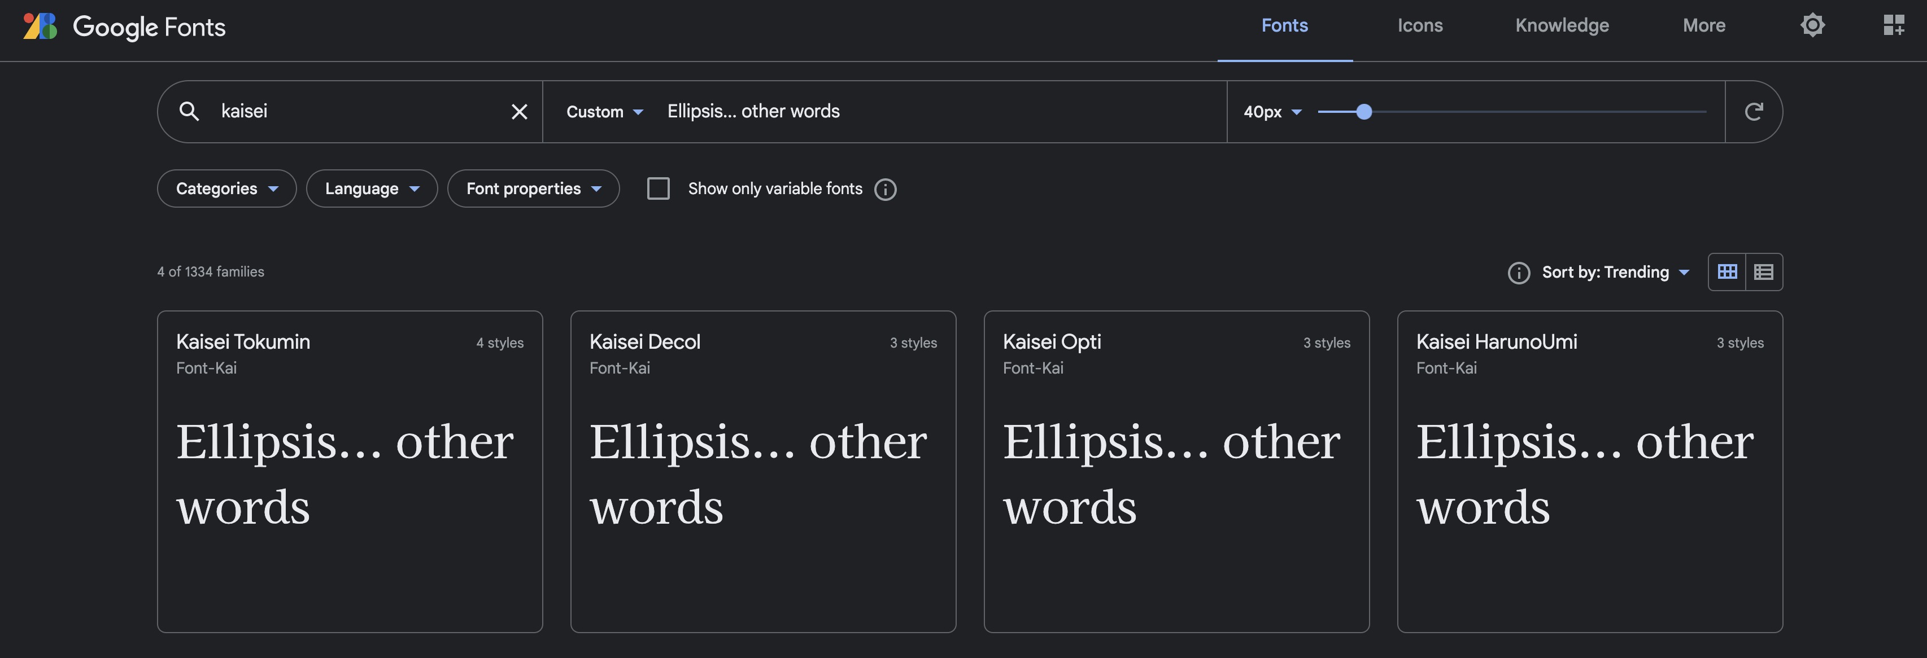Click the variable fonts info icon

(885, 189)
